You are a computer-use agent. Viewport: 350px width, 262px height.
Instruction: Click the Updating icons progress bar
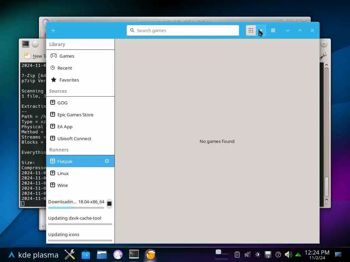tap(80, 241)
